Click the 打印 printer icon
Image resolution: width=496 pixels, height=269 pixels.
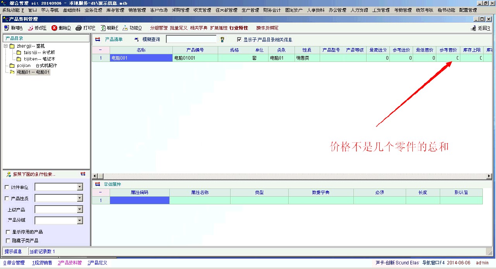click(79, 28)
